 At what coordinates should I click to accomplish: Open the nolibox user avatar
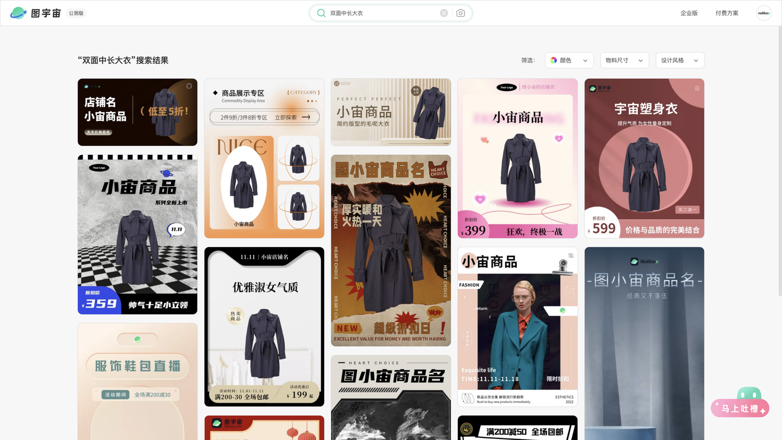(x=764, y=13)
